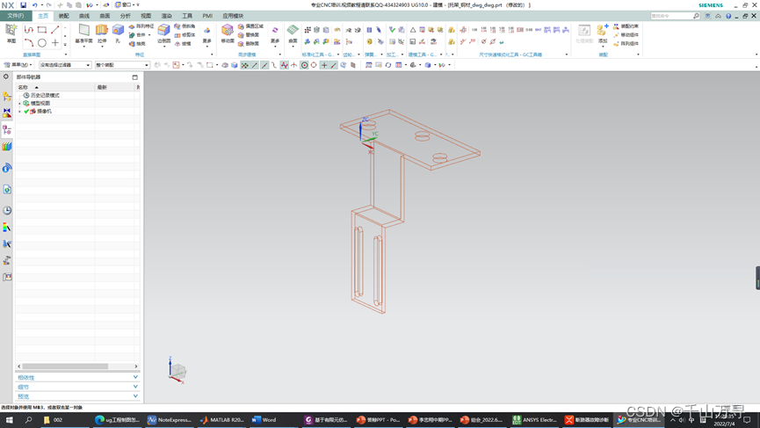Click the 抽壳 shell button
Viewport: 760px width, 428px height.
click(x=138, y=44)
